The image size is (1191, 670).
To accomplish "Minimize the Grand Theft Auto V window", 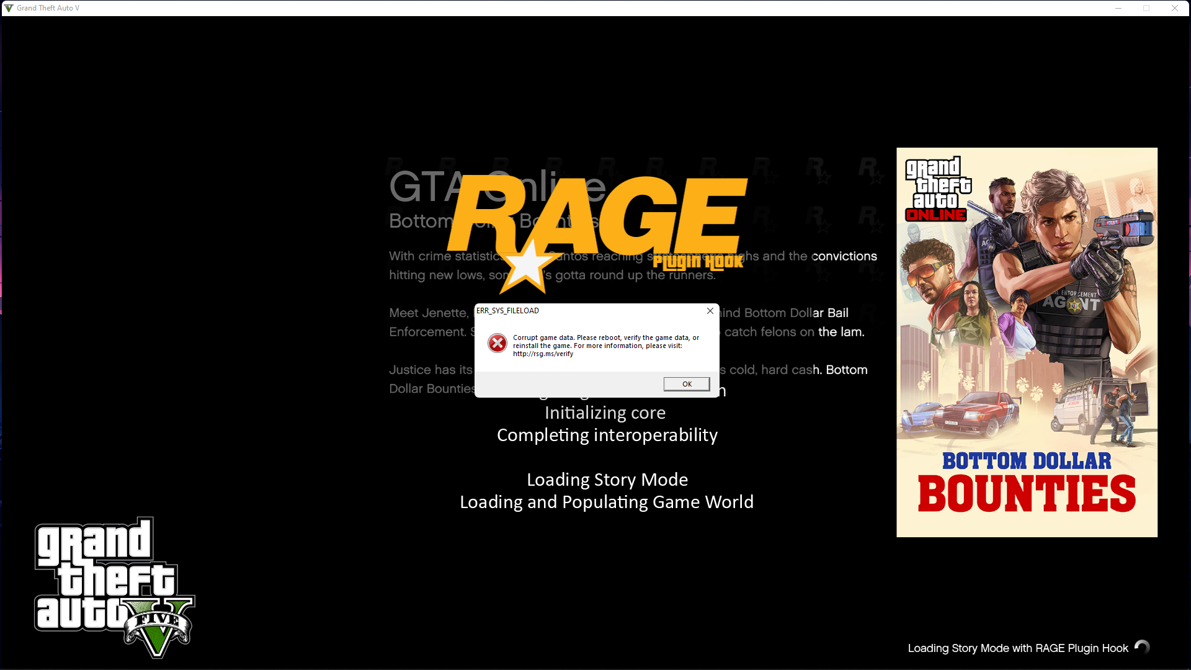I will [x=1118, y=8].
